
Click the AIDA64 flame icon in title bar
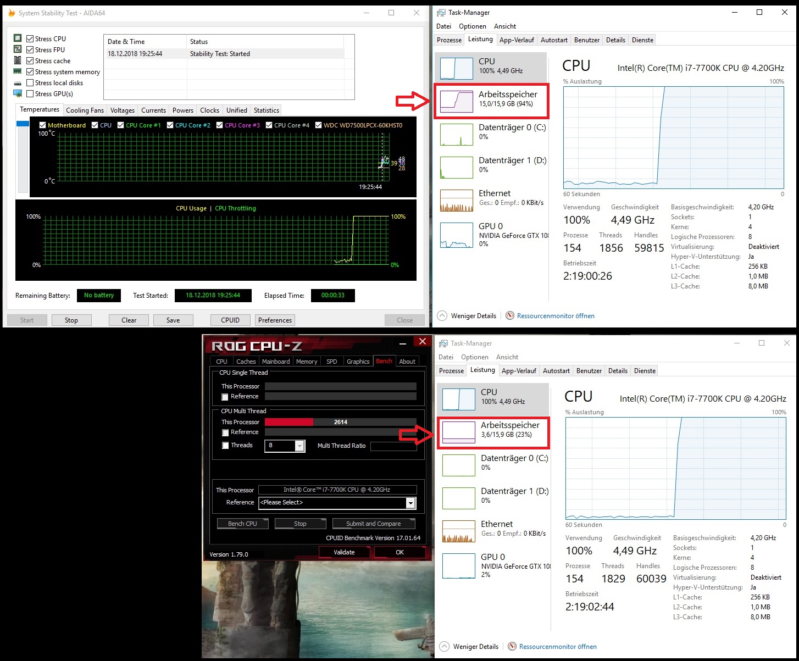click(x=12, y=13)
